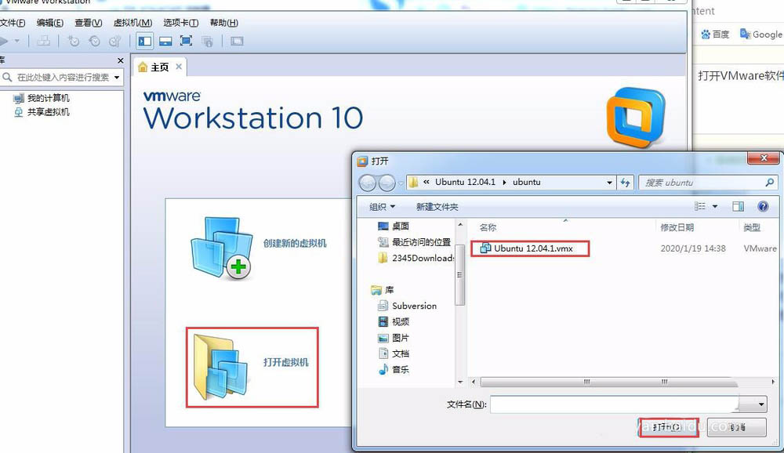Open the 帮助(H) menu
This screenshot has width=784, height=453.
click(x=224, y=23)
